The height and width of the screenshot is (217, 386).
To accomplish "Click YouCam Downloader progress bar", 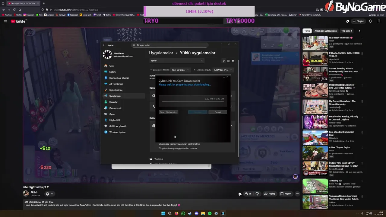I will tap(193, 101).
